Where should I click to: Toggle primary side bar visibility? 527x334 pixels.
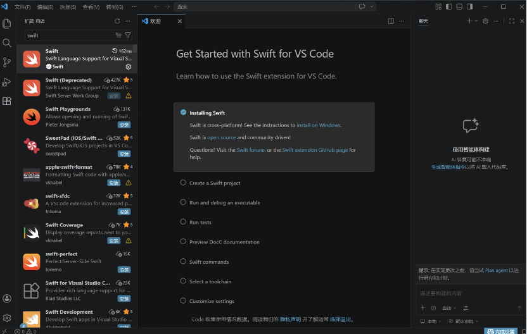coord(448,7)
